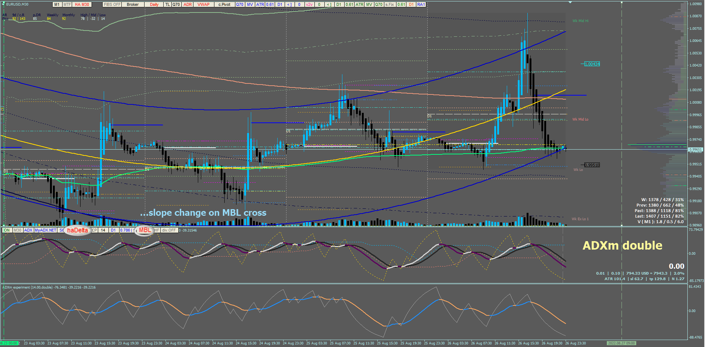
Task: Toggle the TL trendline button
Action: point(168,4)
